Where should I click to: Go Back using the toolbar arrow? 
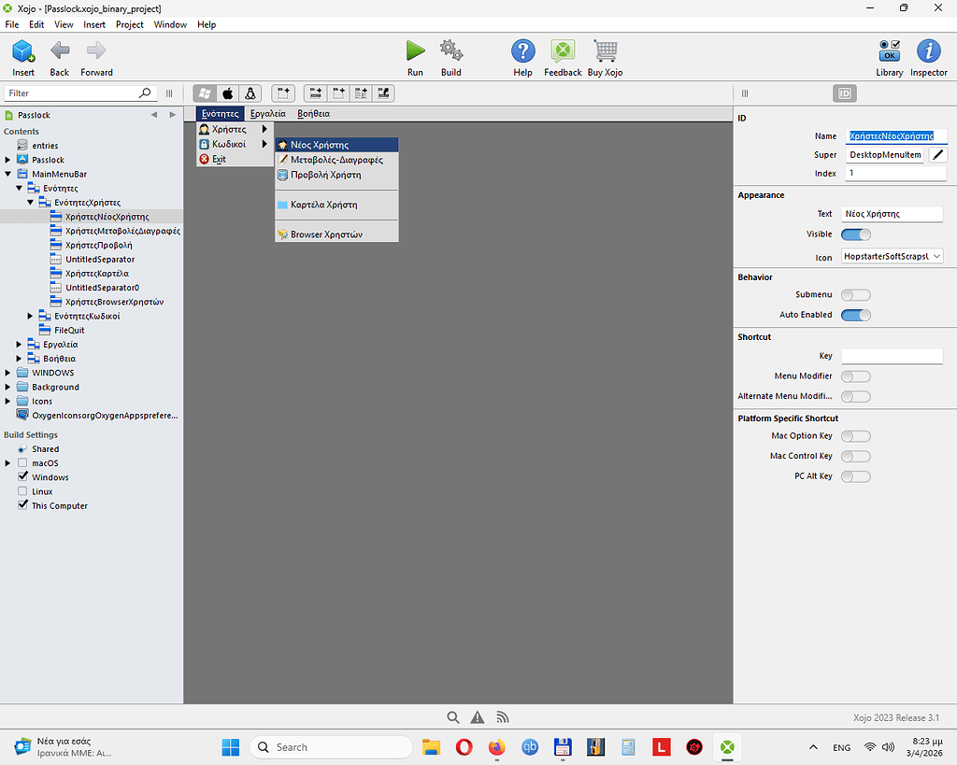coord(59,50)
